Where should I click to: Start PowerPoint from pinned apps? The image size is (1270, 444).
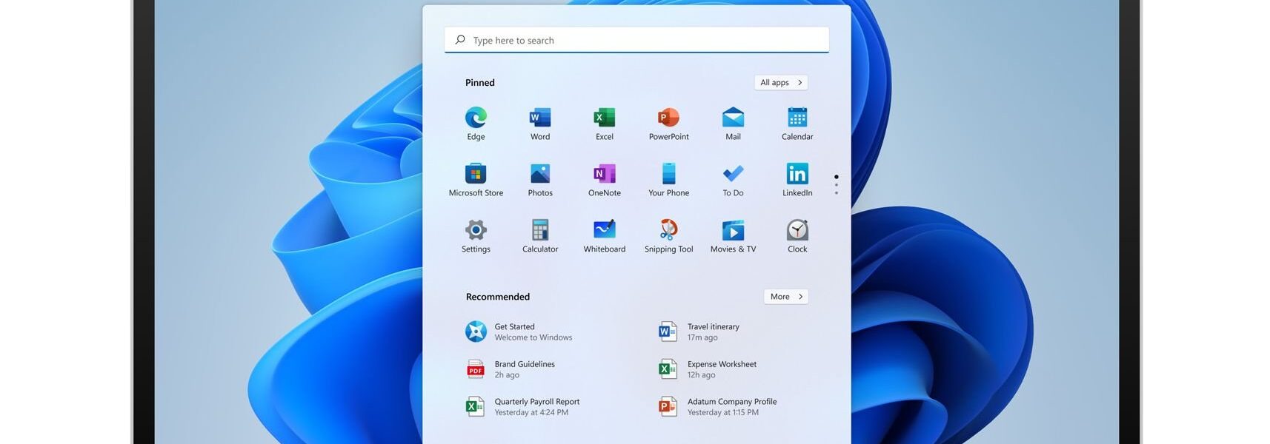[668, 124]
